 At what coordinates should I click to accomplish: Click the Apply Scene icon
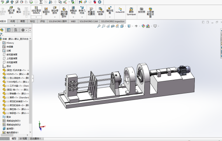(x=148, y=26)
